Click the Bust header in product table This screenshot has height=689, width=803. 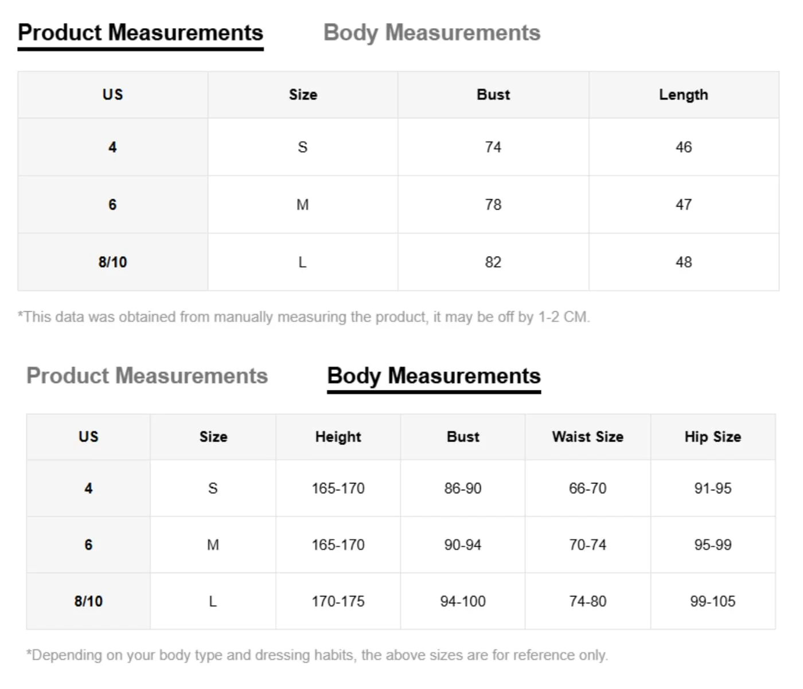click(493, 95)
